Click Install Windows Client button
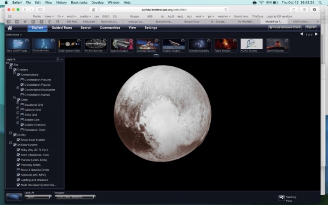Viewport: 328px width, 205px height. [285, 27]
